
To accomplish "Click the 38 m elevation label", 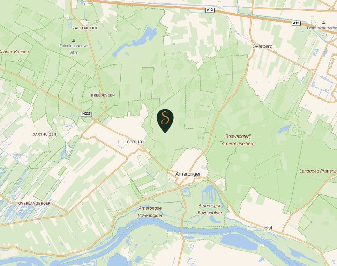I will [74, 52].
